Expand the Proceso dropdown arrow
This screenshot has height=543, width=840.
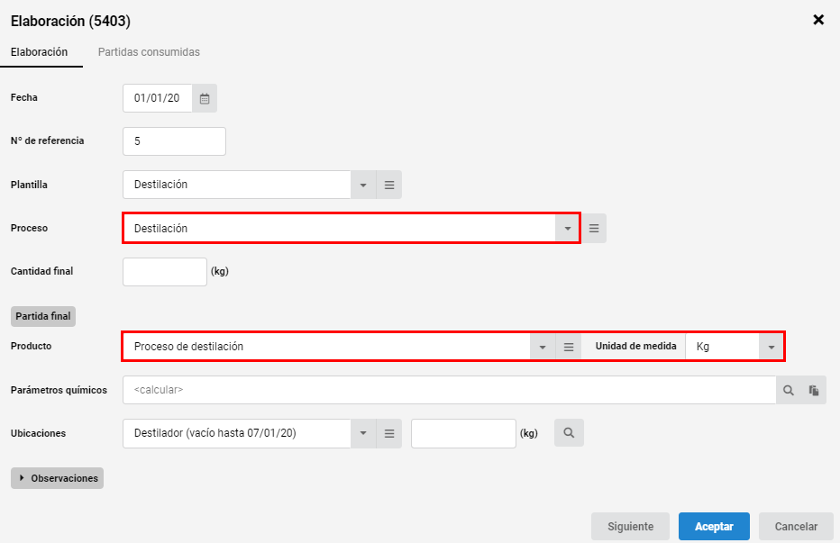pyautogui.click(x=567, y=229)
